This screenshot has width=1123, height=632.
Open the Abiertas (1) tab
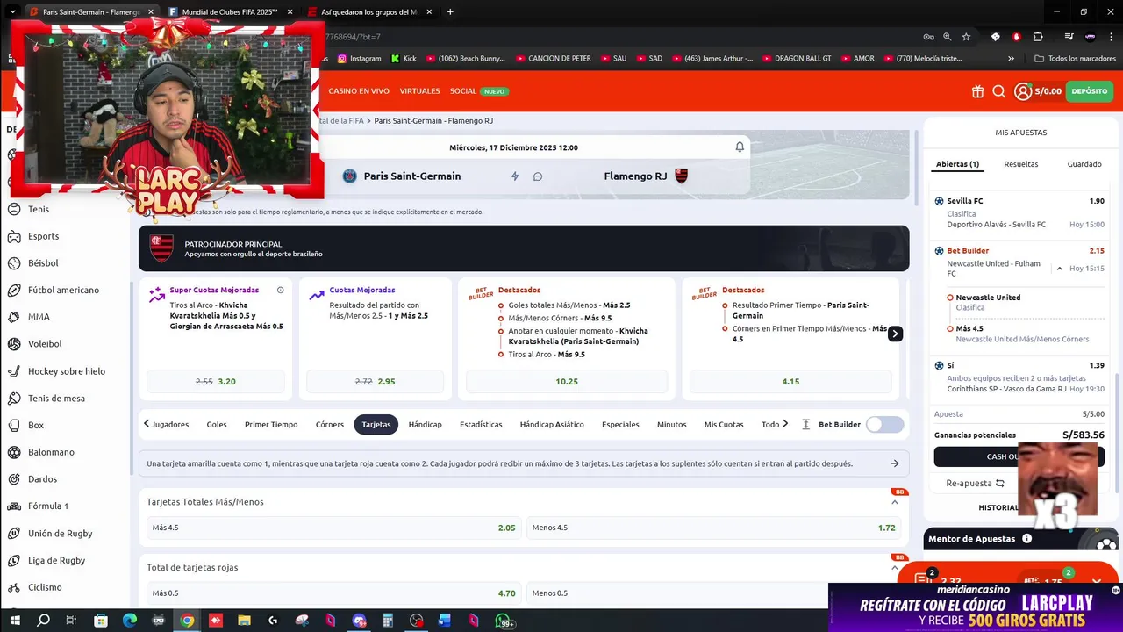[x=958, y=164]
